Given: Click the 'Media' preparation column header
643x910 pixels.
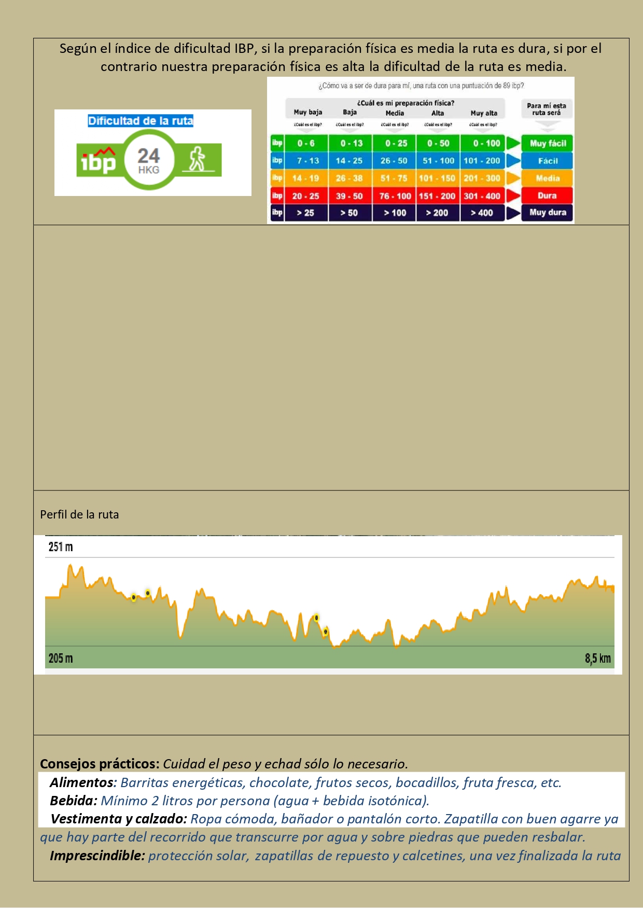Looking at the screenshot, I should coord(395,113).
